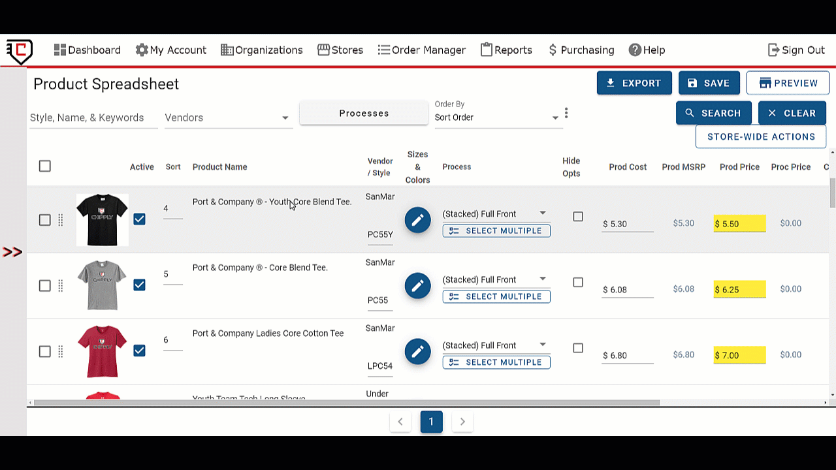Click the EXPORT button
Viewport: 836px width, 470px height.
coord(634,83)
